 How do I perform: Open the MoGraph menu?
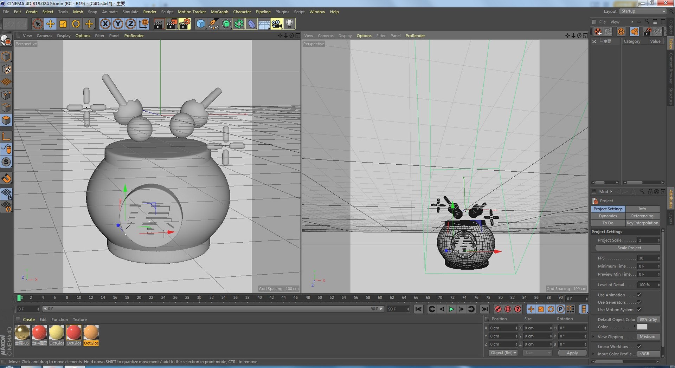click(219, 12)
